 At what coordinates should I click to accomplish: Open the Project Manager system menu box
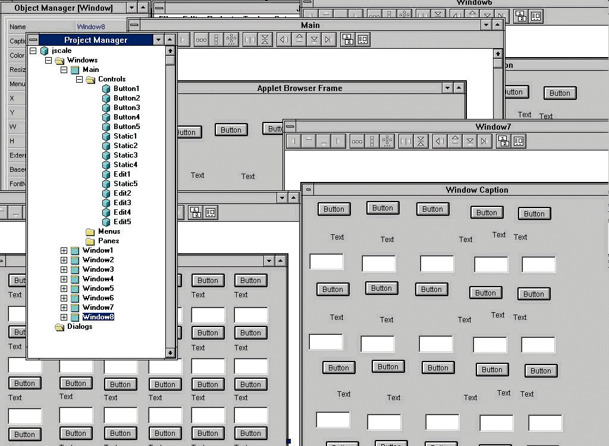pyautogui.click(x=33, y=40)
